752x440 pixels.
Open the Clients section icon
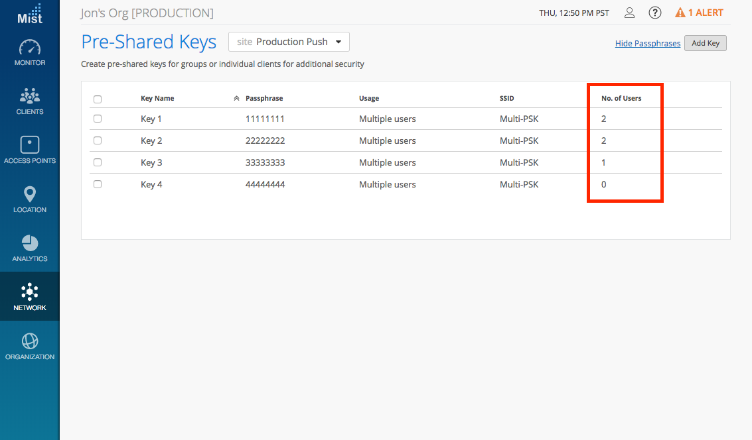click(x=30, y=96)
